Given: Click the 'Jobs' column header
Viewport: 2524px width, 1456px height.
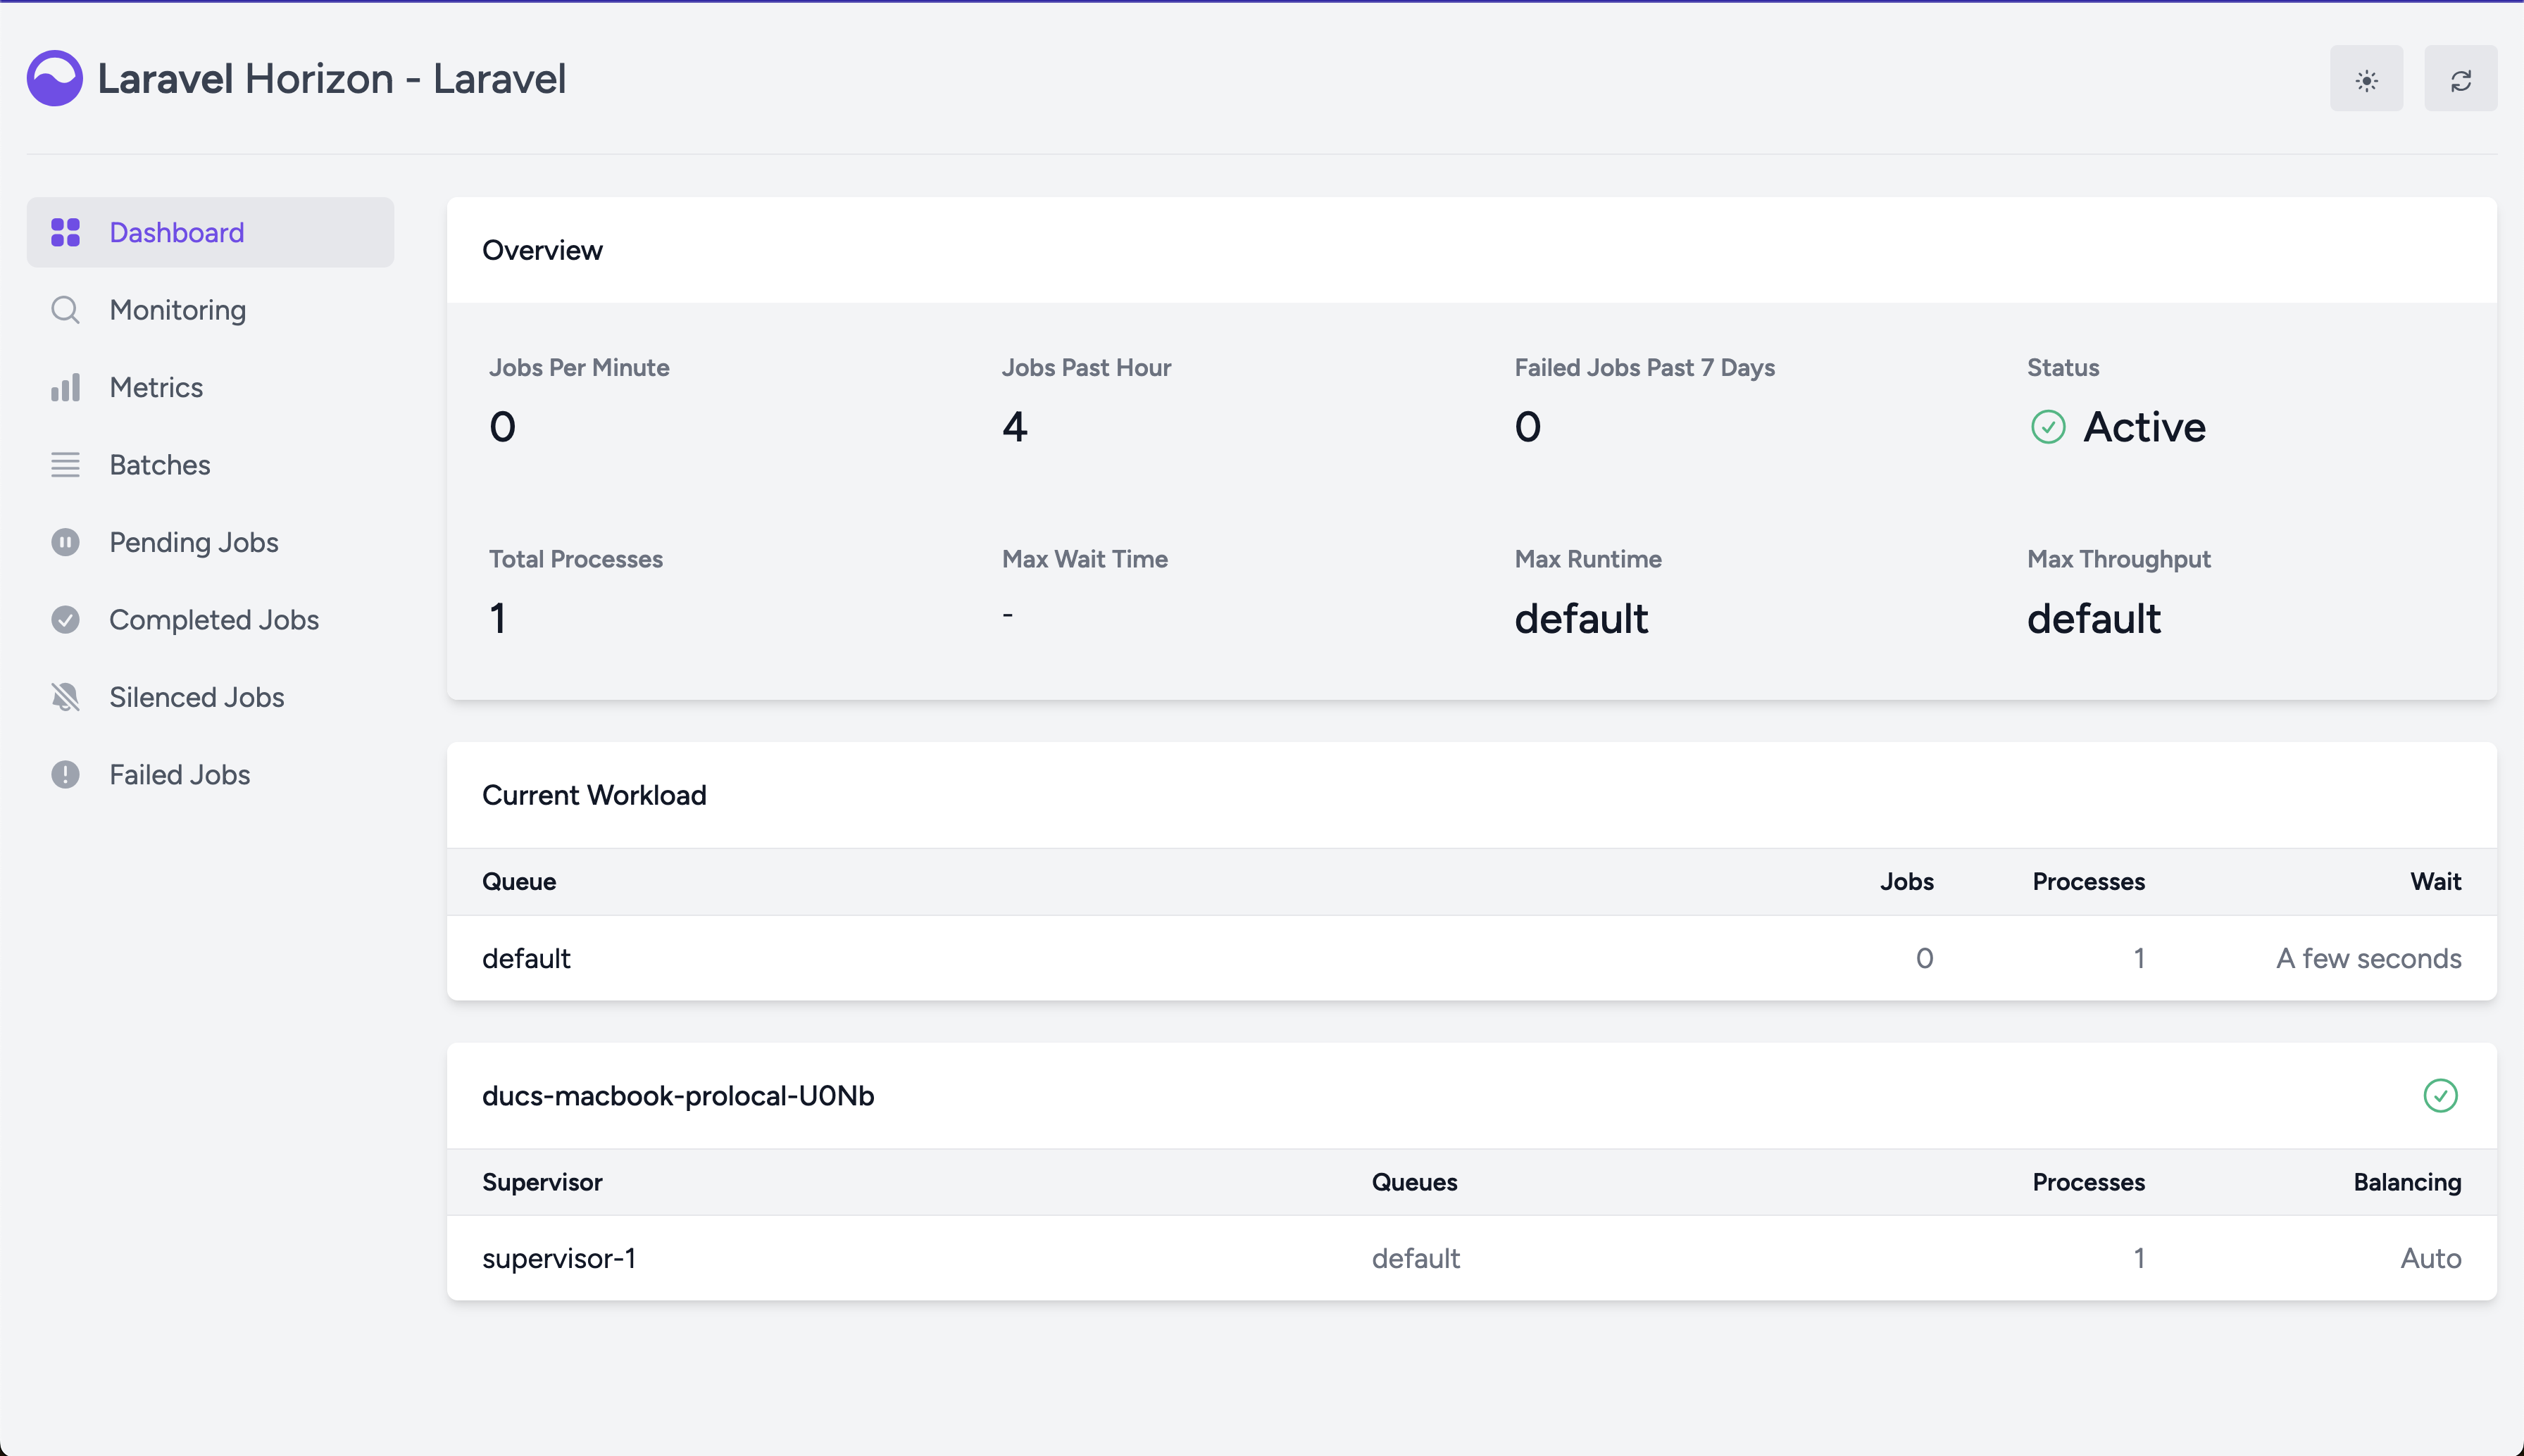Looking at the screenshot, I should point(1906,881).
